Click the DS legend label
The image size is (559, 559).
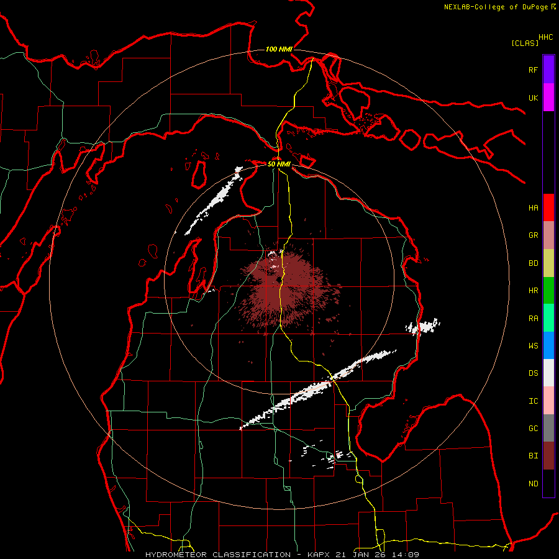point(533,373)
